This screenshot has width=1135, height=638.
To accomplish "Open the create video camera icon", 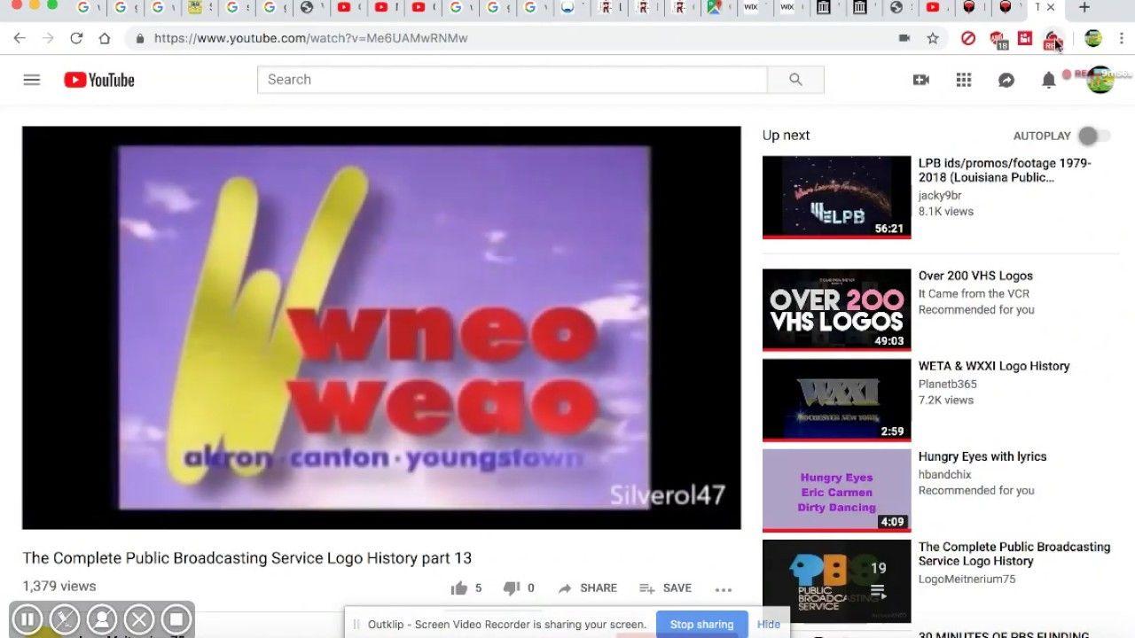I will pyautogui.click(x=921, y=80).
